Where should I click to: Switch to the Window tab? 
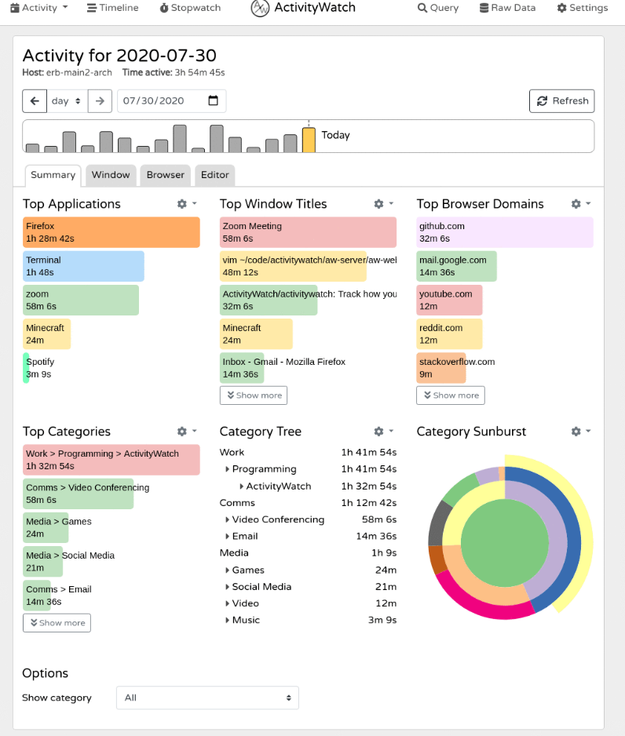111,175
